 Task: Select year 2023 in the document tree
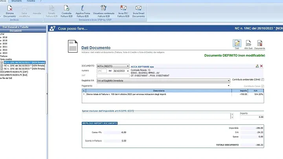coord(5,53)
